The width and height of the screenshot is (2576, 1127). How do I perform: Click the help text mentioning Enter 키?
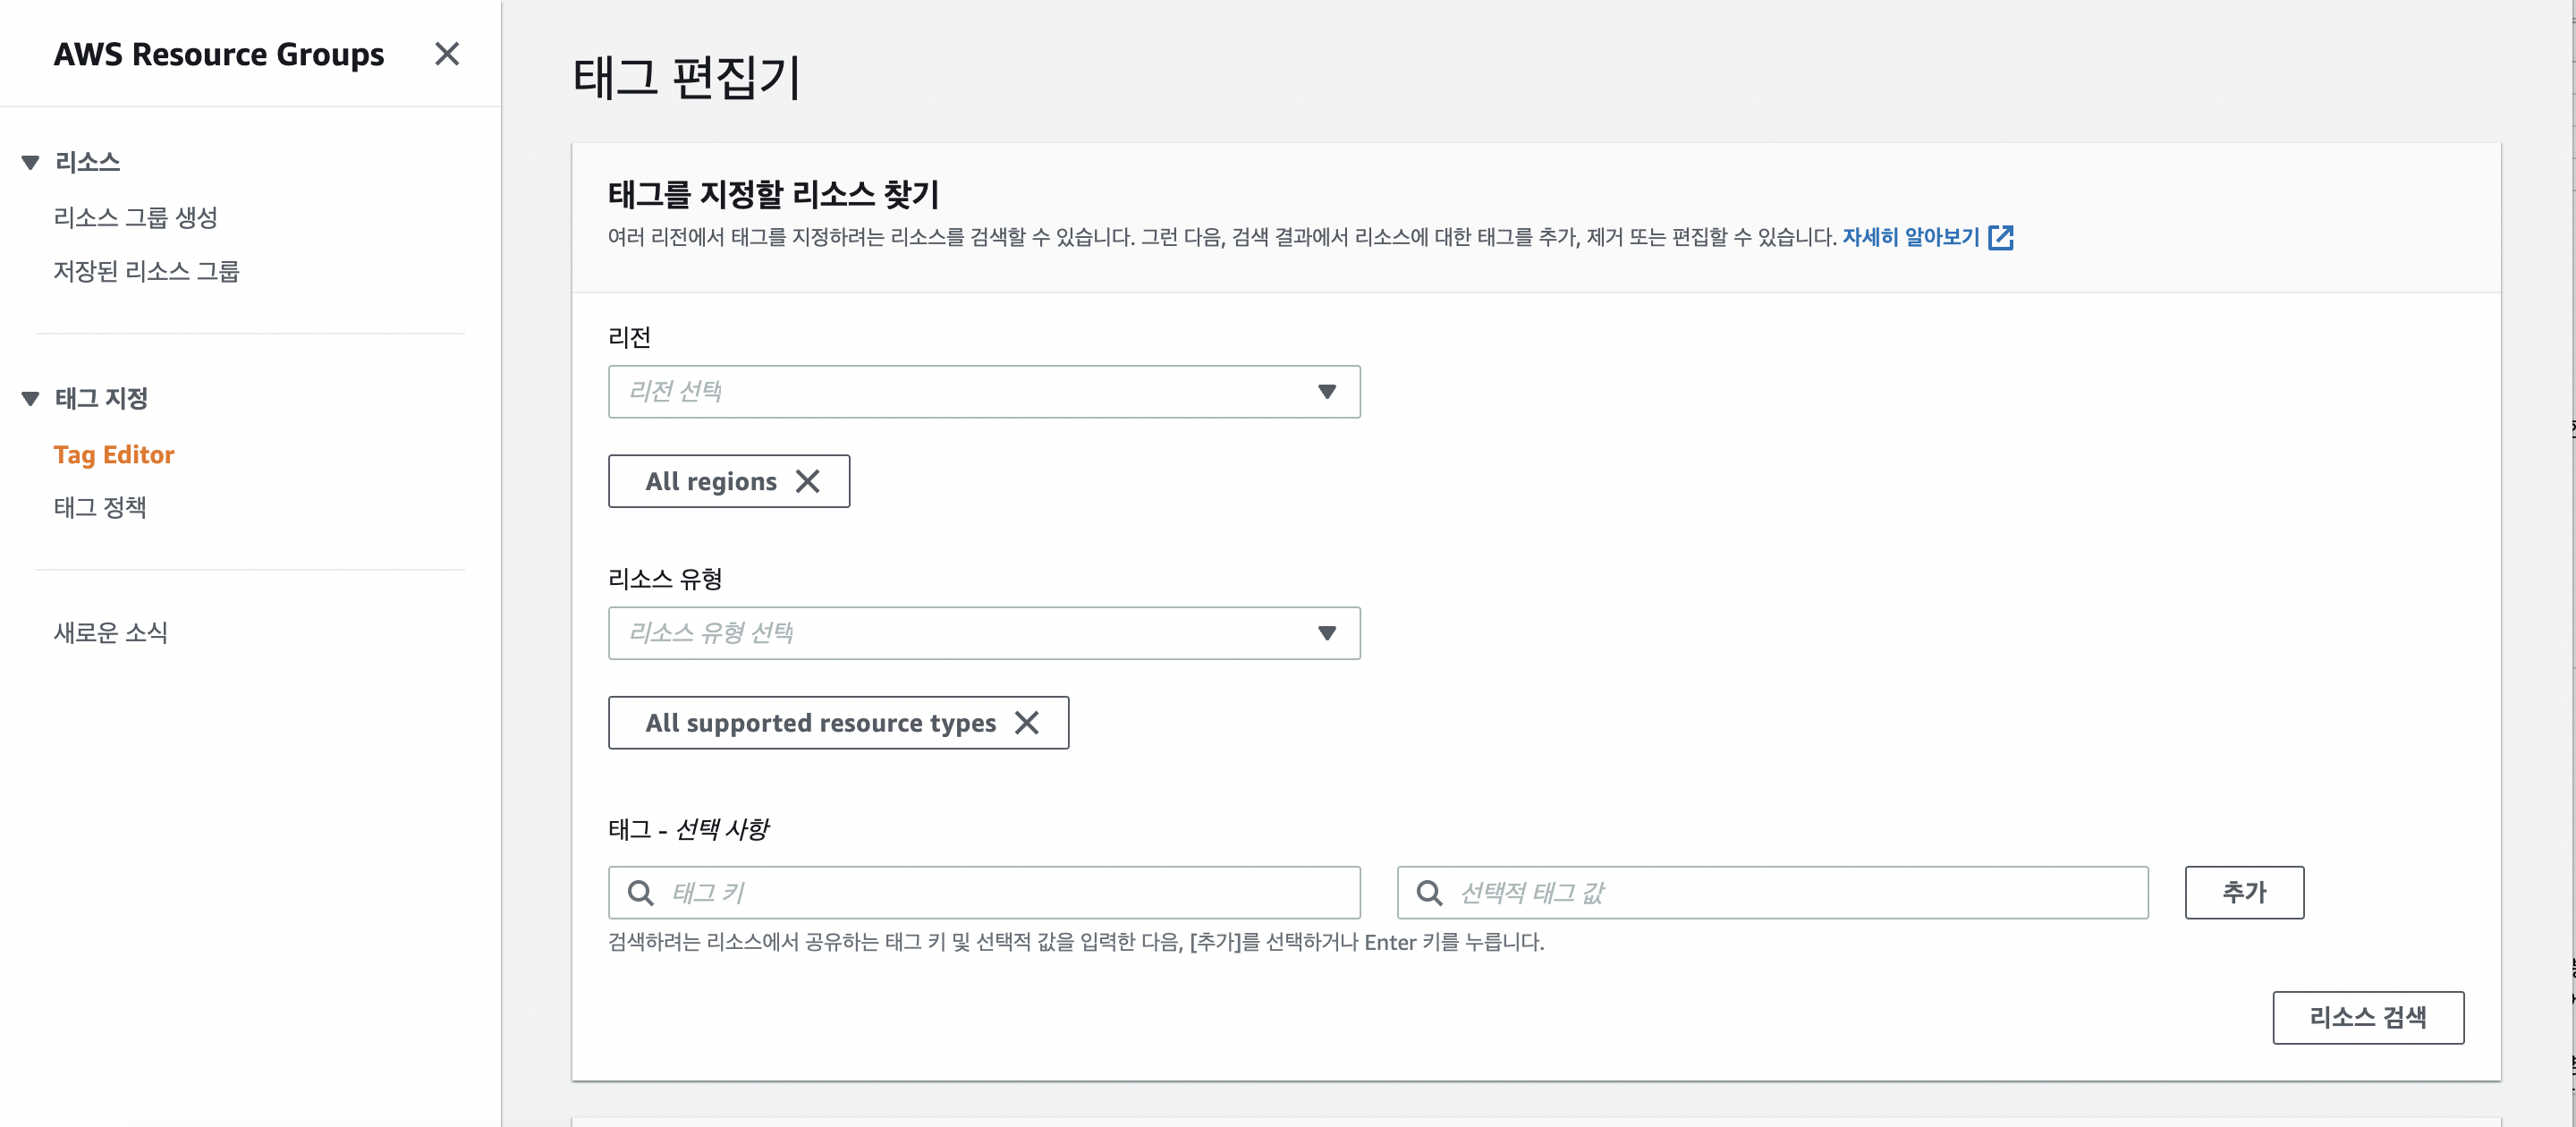1076,942
